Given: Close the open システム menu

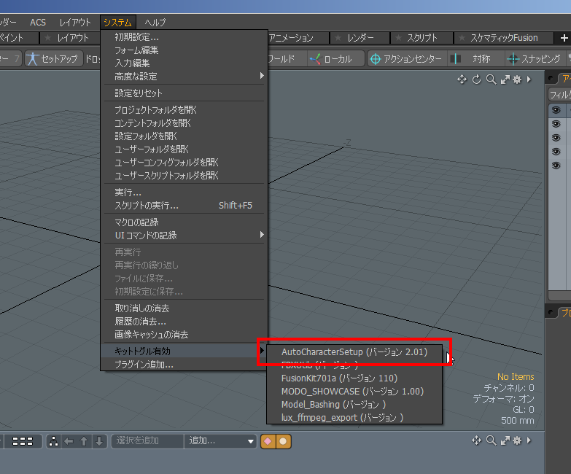Looking at the screenshot, I should (x=117, y=23).
